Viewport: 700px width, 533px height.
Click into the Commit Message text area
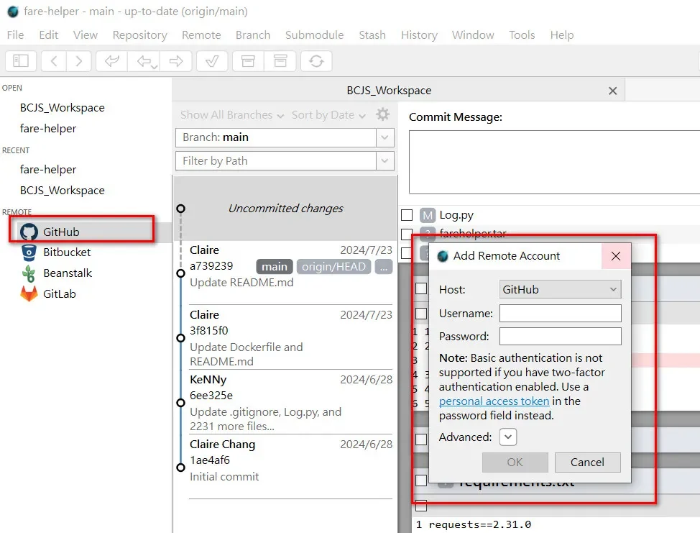click(x=554, y=162)
